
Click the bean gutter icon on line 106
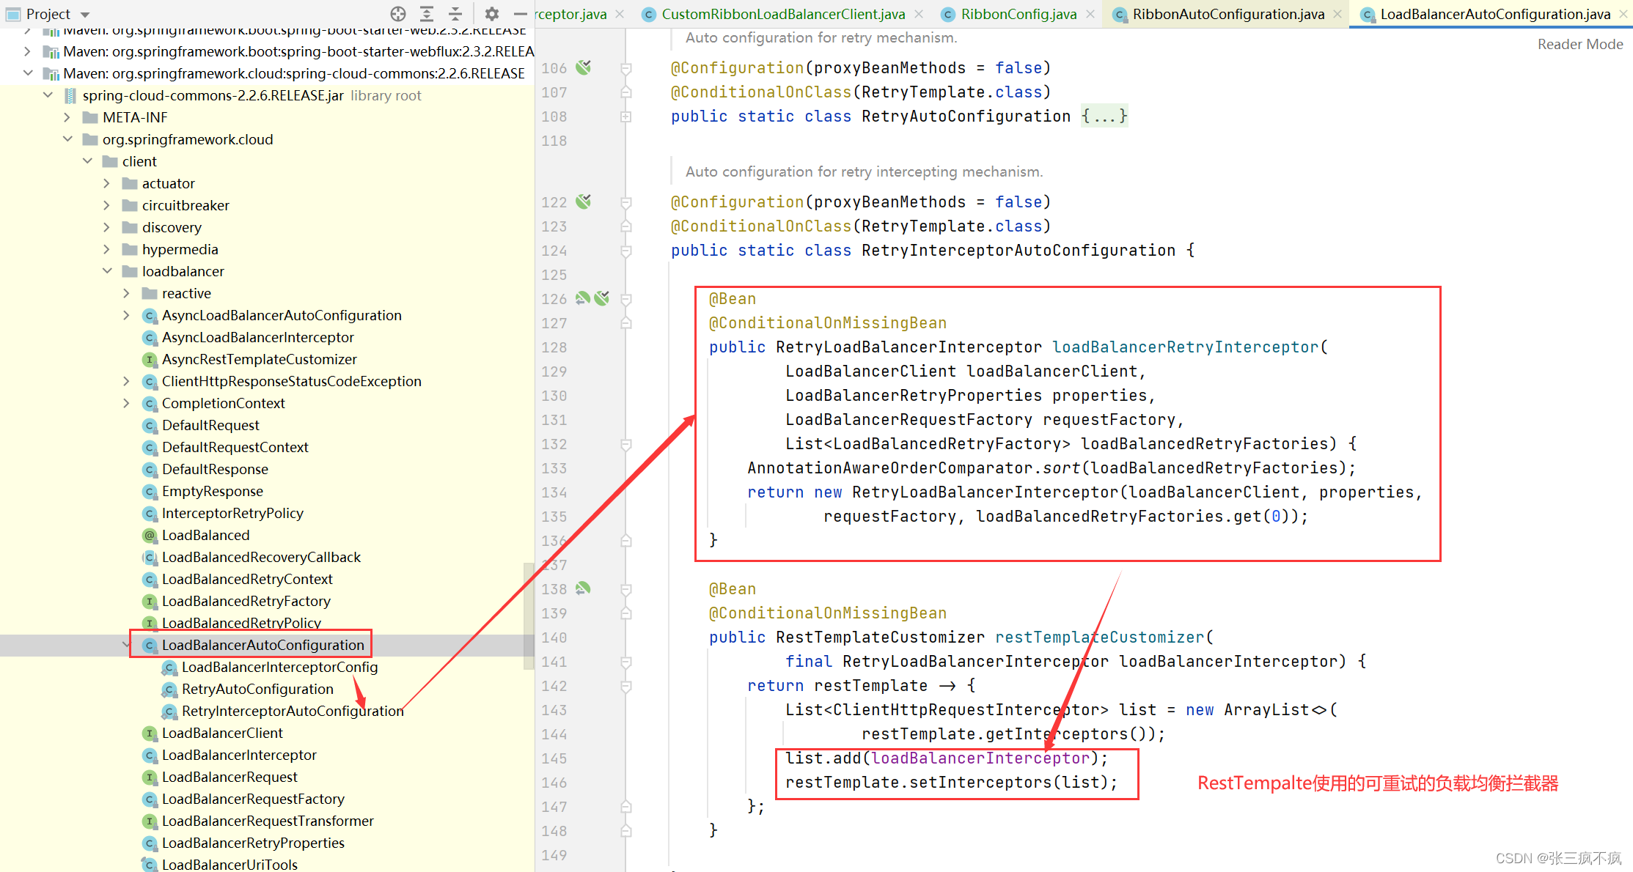(584, 68)
